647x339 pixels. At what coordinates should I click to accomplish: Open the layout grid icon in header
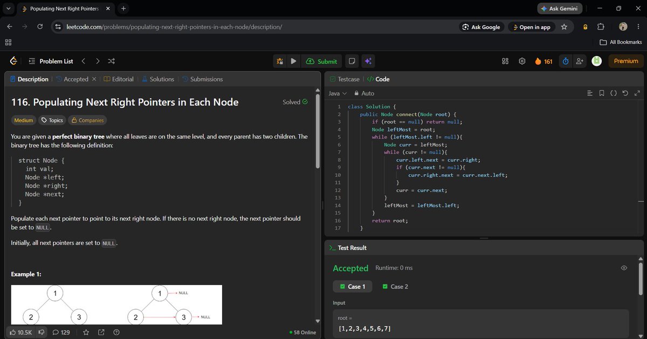[505, 61]
